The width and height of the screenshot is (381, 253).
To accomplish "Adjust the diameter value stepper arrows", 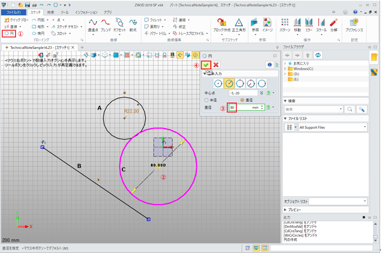I will click(262, 108).
